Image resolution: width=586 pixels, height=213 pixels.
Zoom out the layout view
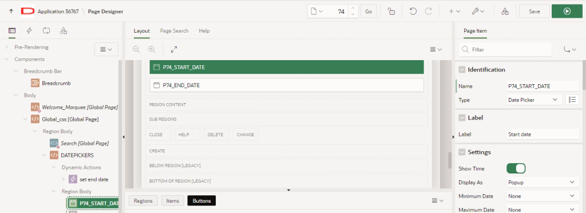(136, 49)
